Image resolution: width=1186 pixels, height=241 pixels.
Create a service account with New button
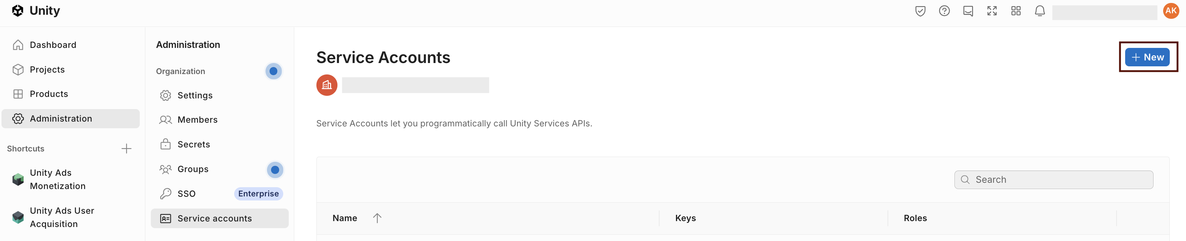[1147, 57]
